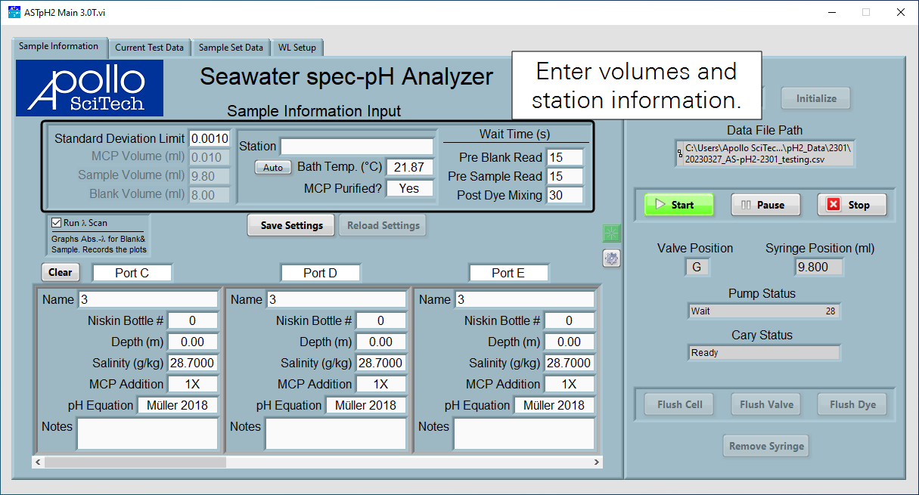Open Port E pH Equation dropdown
This screenshot has width=919, height=495.
[554, 405]
